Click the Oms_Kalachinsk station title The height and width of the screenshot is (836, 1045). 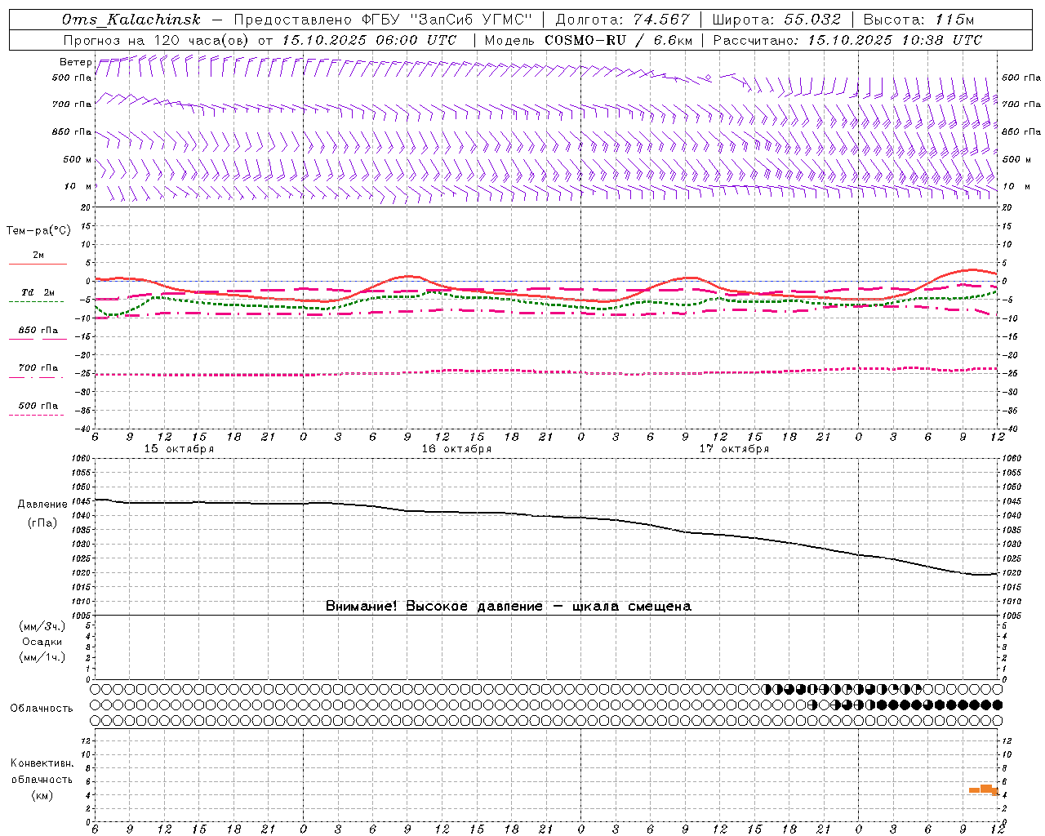coord(131,20)
